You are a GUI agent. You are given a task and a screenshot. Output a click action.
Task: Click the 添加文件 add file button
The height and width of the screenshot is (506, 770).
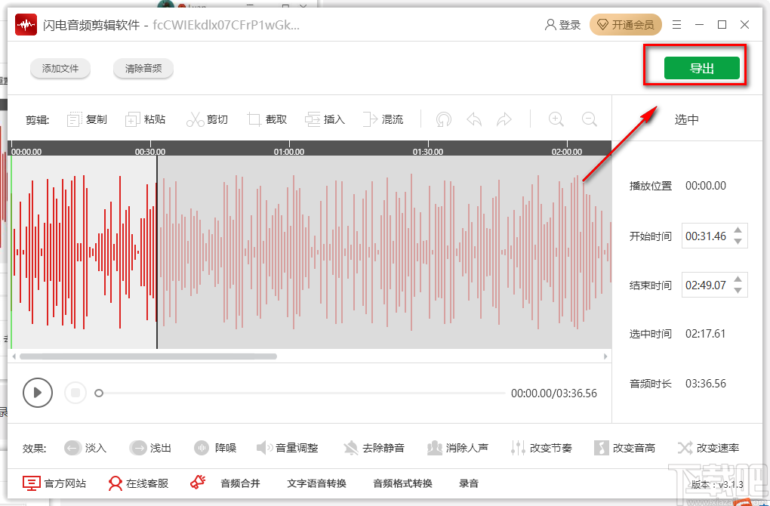[x=60, y=68]
